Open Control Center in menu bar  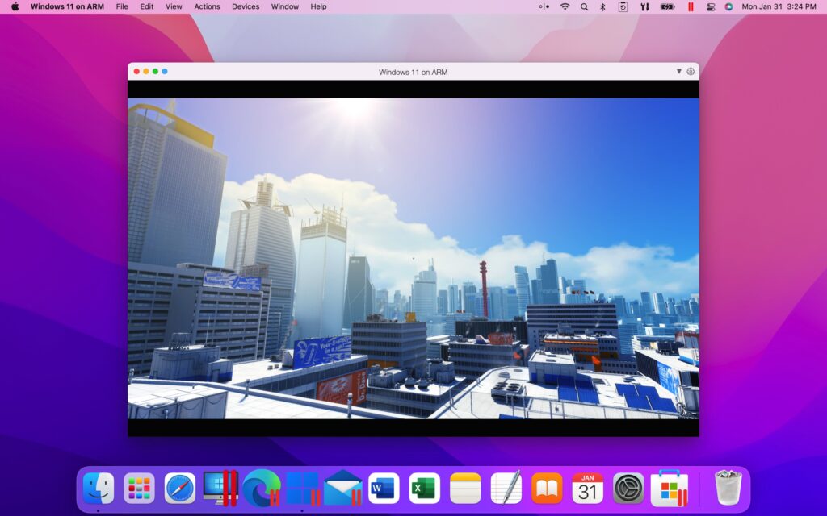point(711,6)
